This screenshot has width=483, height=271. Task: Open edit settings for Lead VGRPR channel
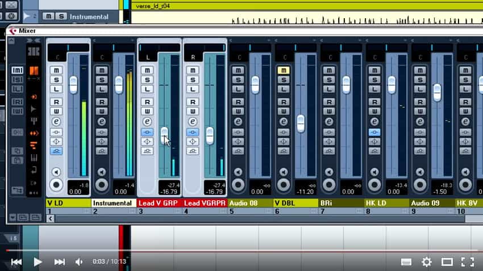pyautogui.click(x=193, y=122)
